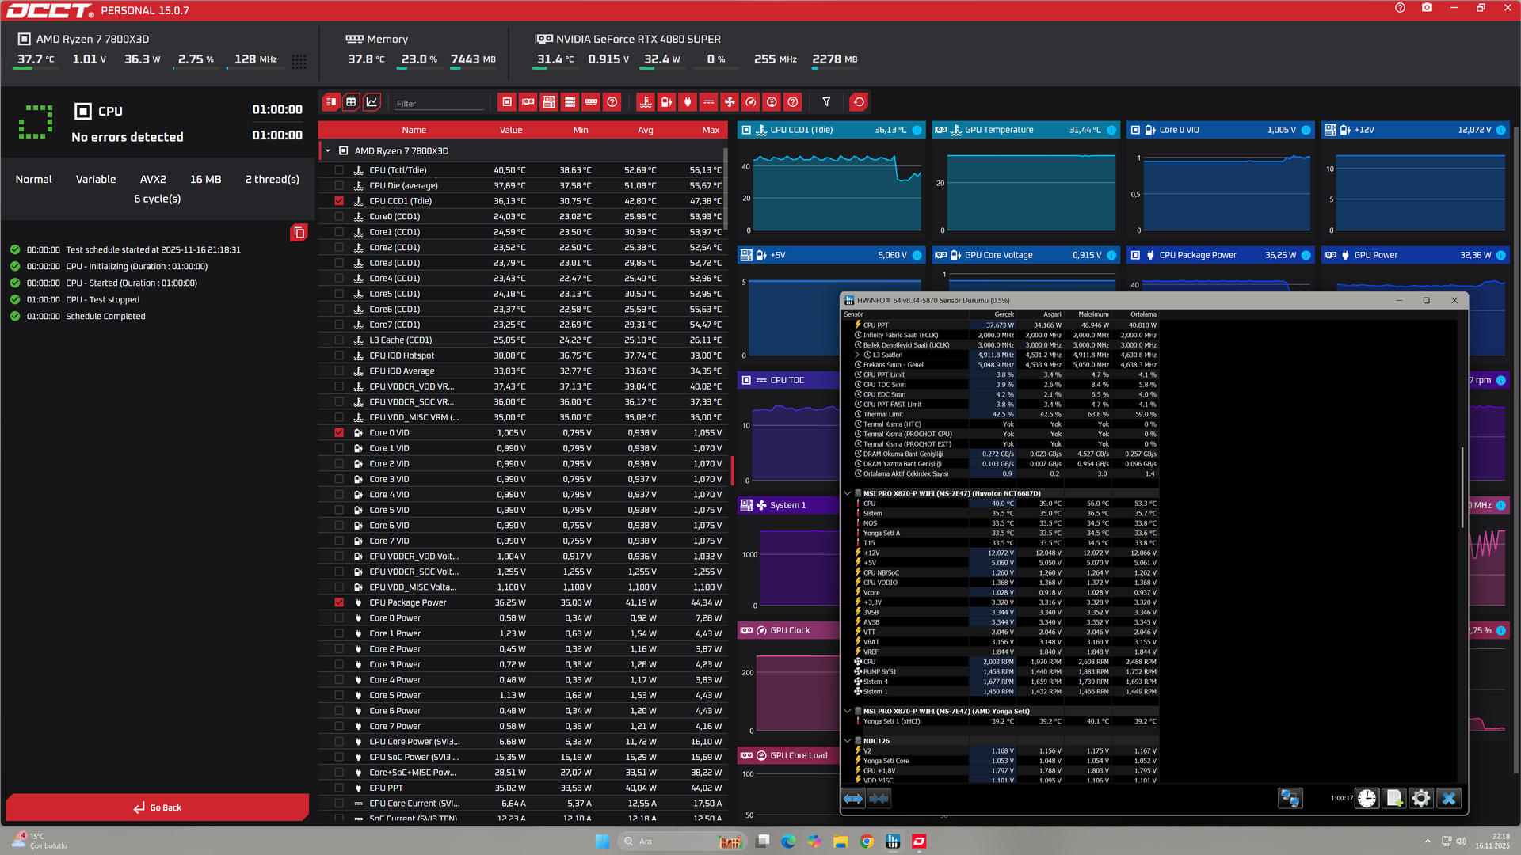The width and height of the screenshot is (1521, 855).
Task: Click the red reset statistics icon
Action: click(859, 102)
